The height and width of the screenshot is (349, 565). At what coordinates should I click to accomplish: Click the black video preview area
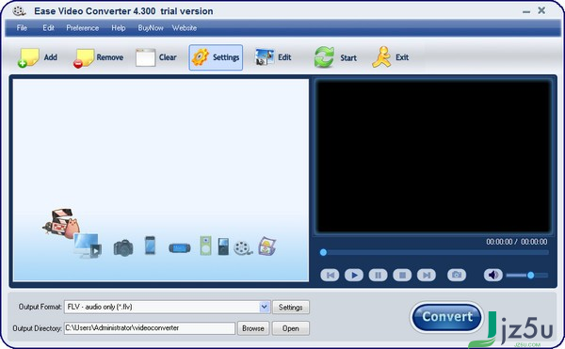433,156
